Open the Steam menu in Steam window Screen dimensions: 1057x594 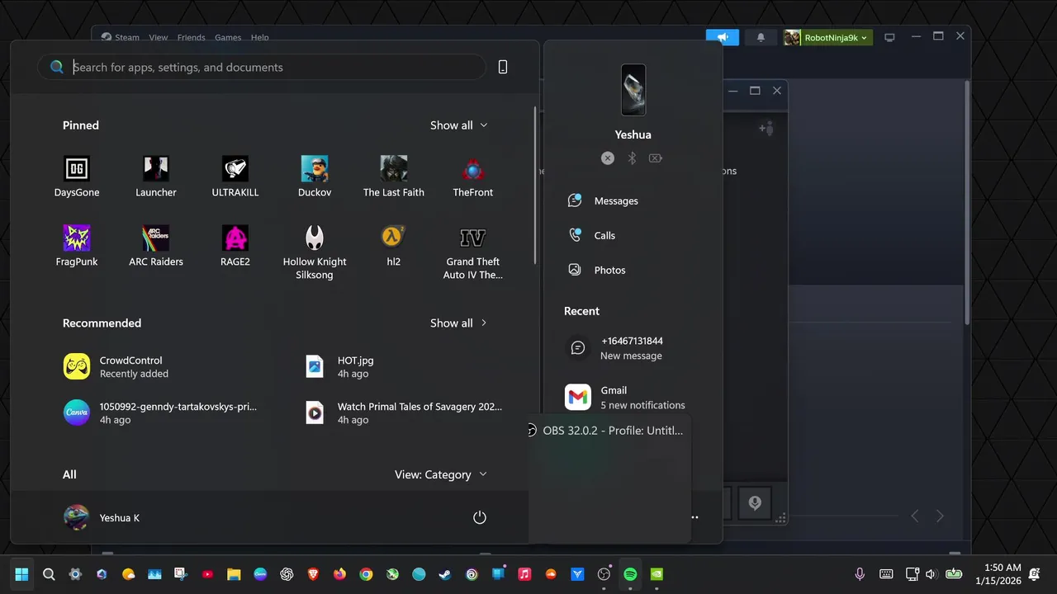pyautogui.click(x=121, y=37)
